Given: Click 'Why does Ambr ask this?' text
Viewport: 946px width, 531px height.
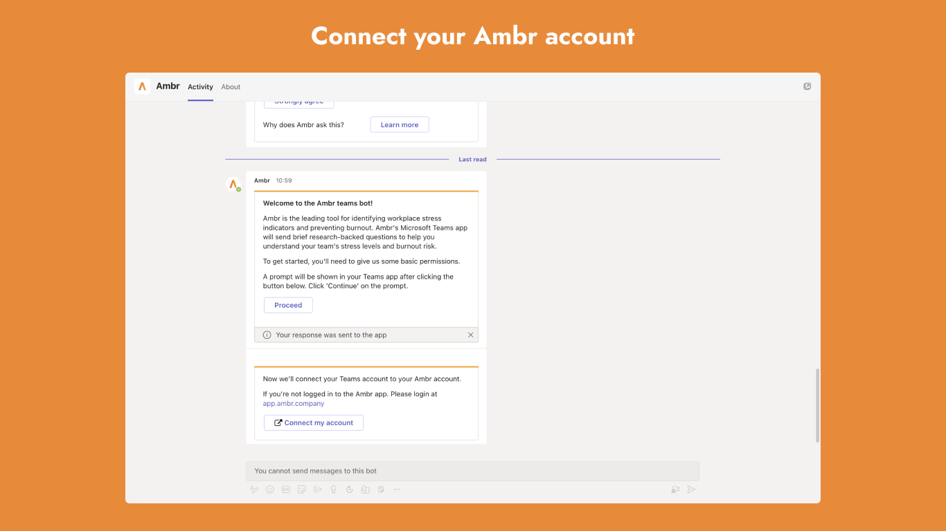Looking at the screenshot, I should coord(303,125).
